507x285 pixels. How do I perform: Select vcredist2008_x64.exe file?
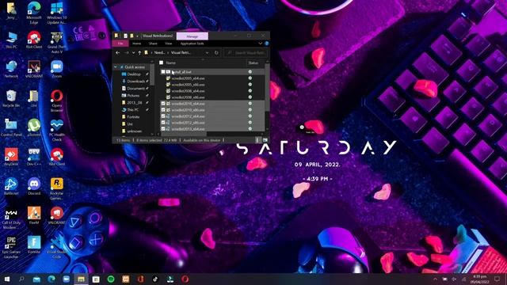188,91
